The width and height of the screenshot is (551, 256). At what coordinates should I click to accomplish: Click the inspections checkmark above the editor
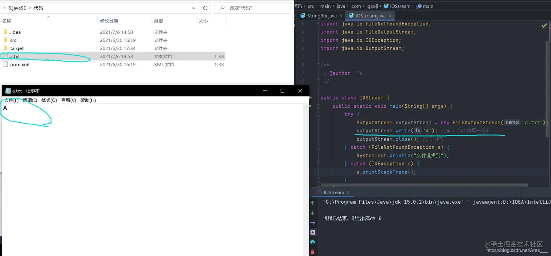544,25
